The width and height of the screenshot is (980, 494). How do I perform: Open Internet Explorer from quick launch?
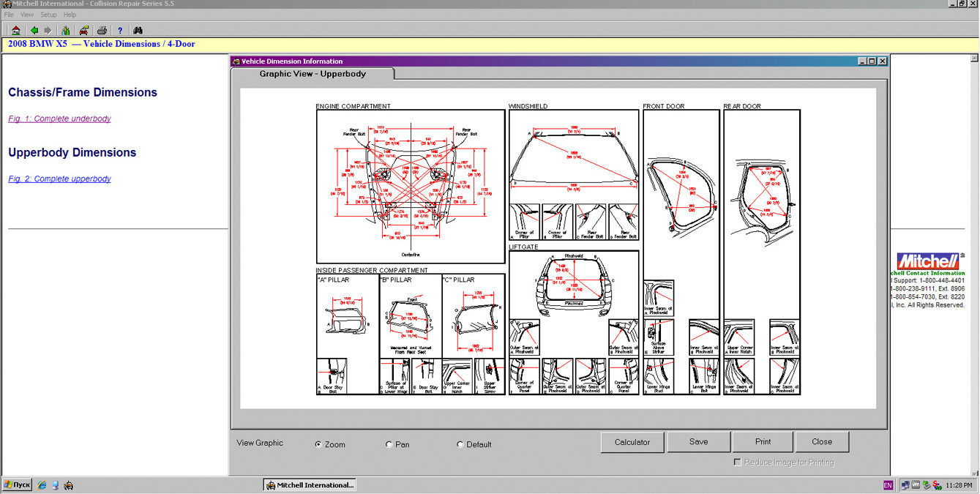[x=42, y=485]
